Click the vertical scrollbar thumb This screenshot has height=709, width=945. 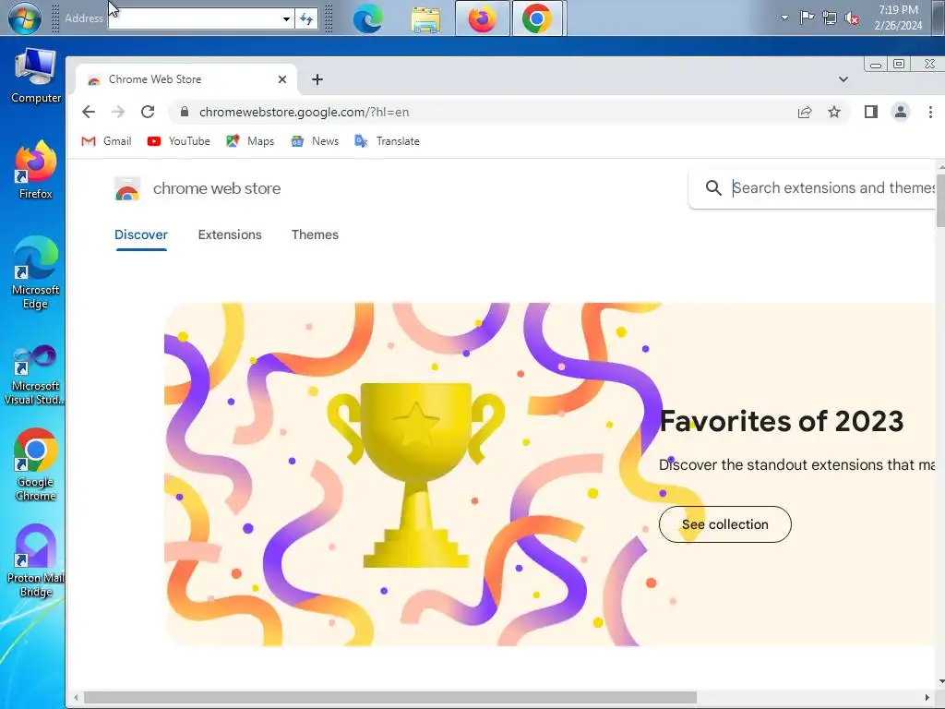(x=940, y=199)
